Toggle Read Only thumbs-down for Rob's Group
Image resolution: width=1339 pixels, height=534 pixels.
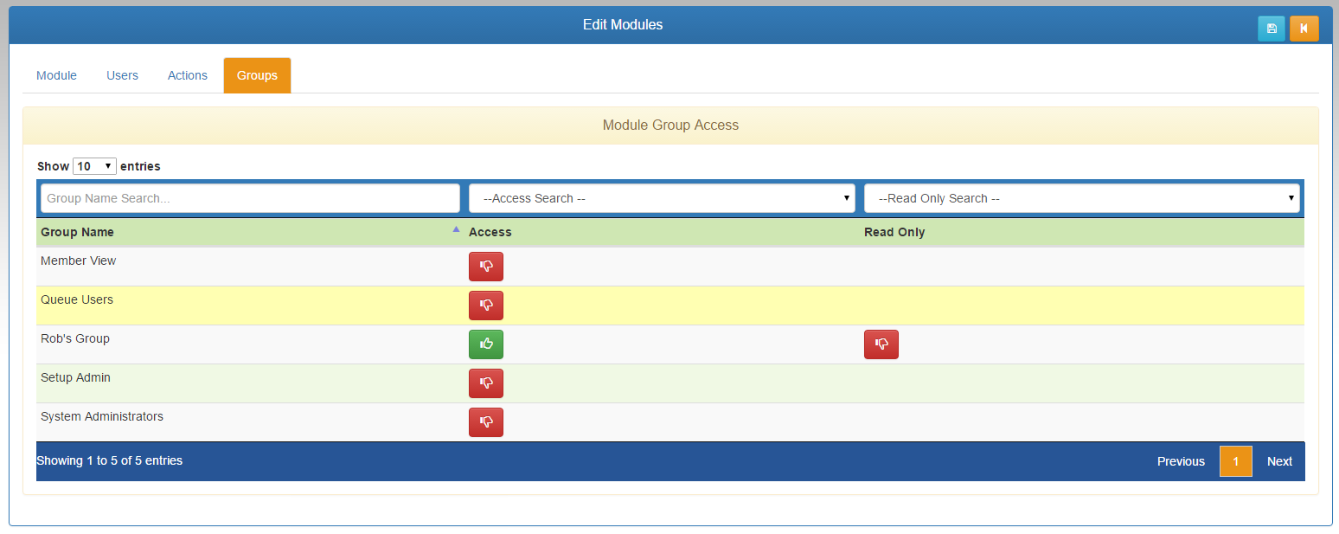click(881, 344)
